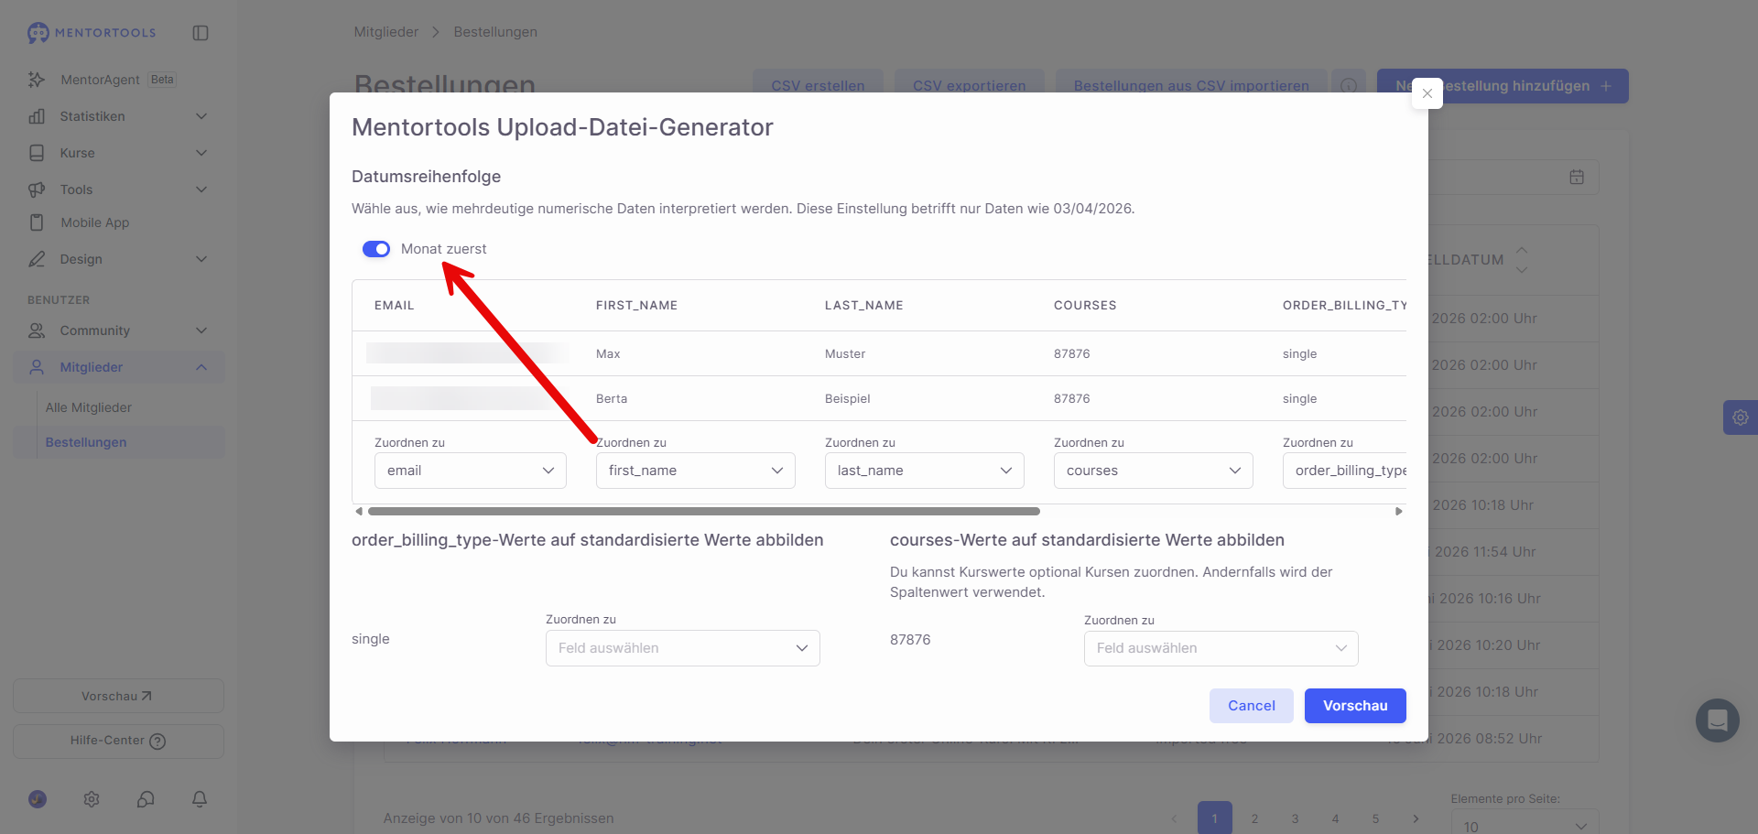Screen dimensions: 1758x834
Task: Click the horizontal table scrollbar
Action: pyautogui.click(x=704, y=512)
